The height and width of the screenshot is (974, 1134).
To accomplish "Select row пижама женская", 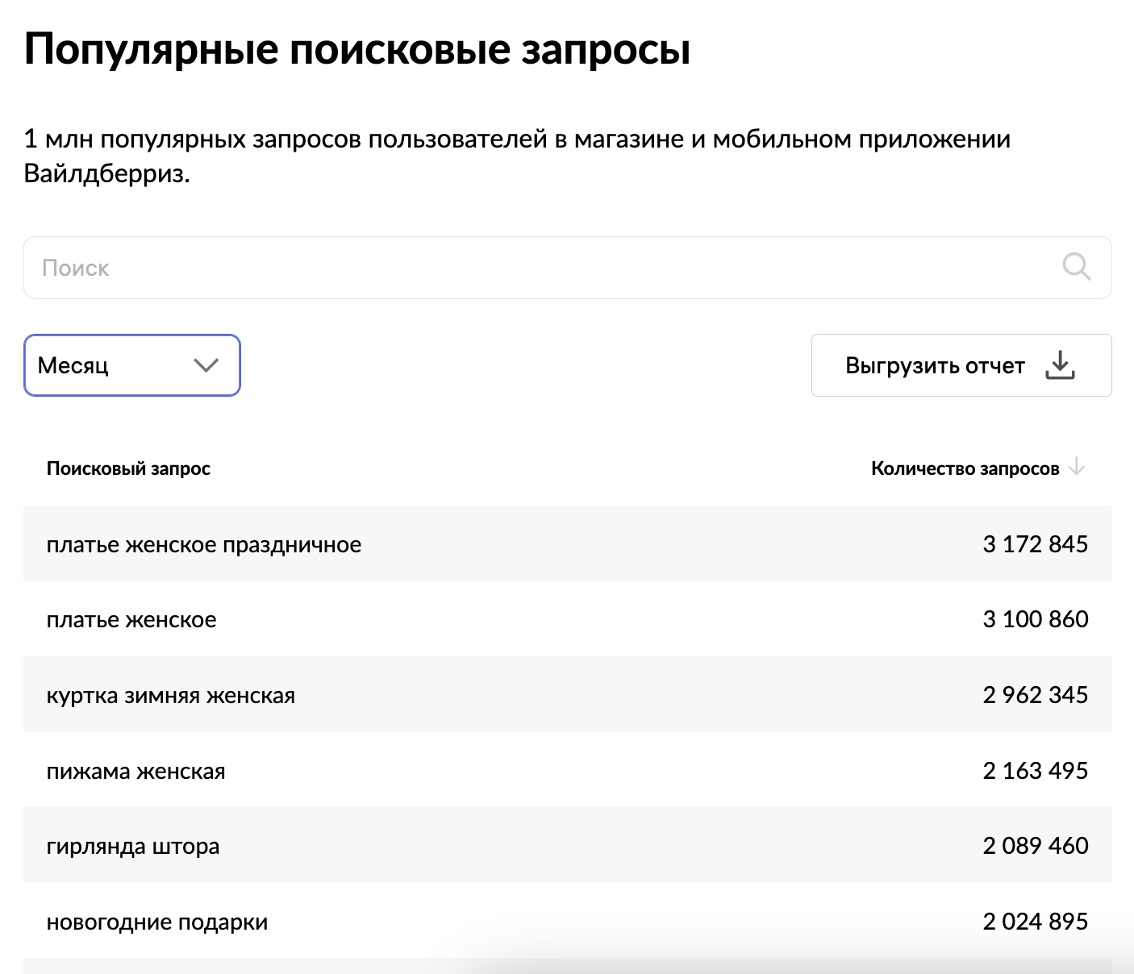I will (567, 771).
